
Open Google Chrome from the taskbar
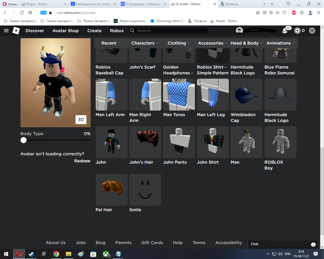click(56, 254)
